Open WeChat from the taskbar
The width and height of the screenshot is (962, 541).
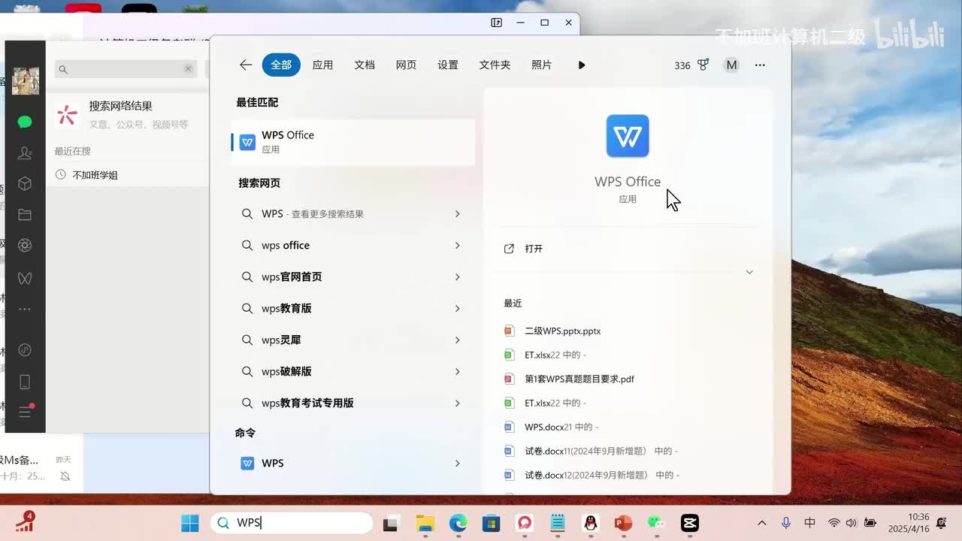[x=657, y=524]
